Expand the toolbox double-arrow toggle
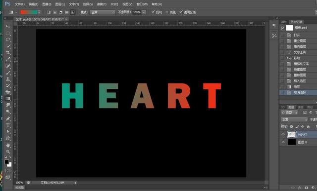Viewport: 317px width, 191px height. pyautogui.click(x=5, y=18)
